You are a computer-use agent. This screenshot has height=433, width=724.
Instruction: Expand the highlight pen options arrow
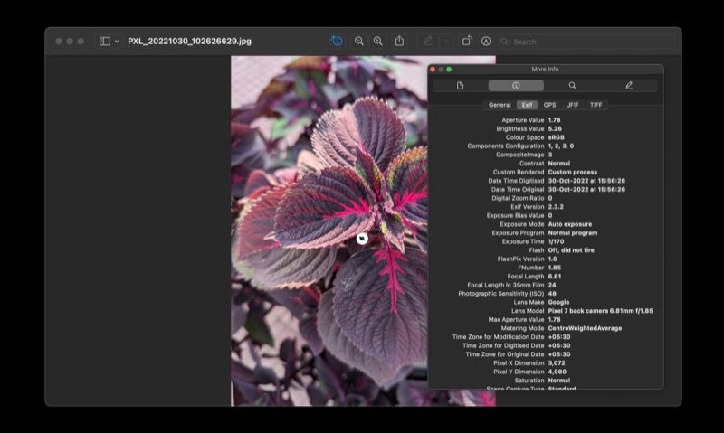(x=446, y=42)
